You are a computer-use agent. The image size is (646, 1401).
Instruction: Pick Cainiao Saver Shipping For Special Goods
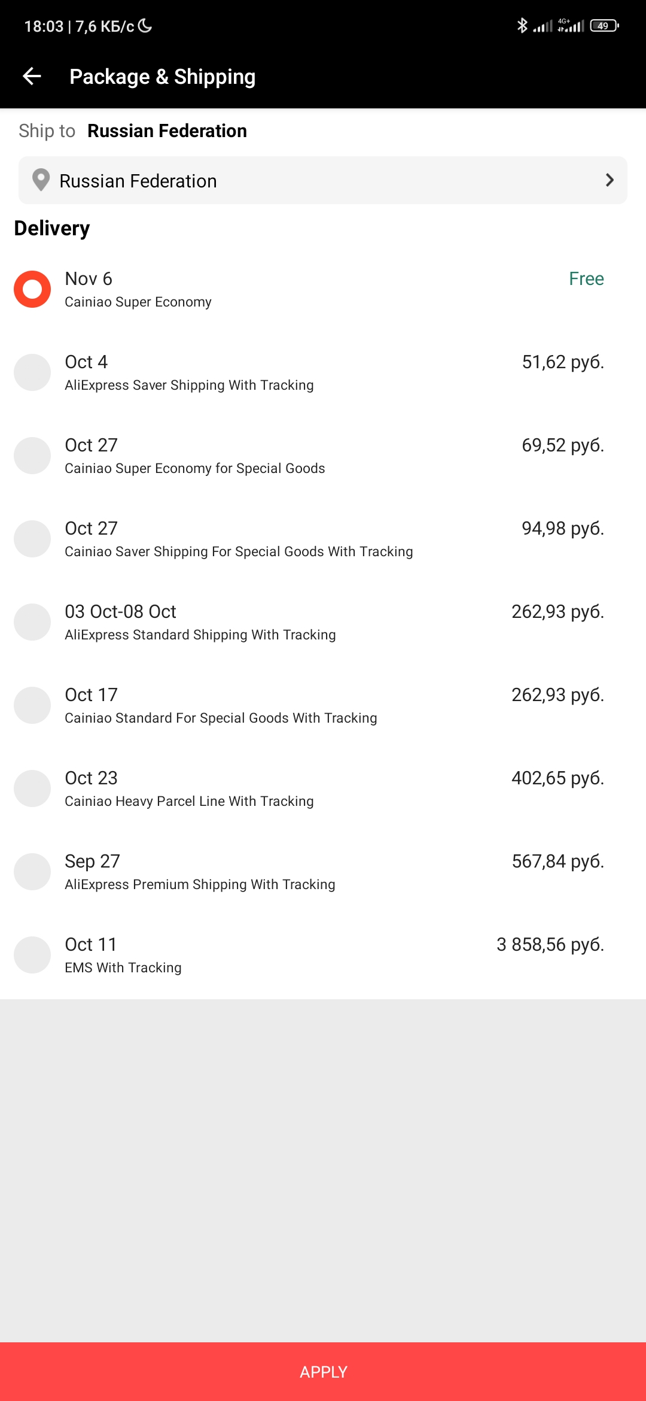coord(32,539)
